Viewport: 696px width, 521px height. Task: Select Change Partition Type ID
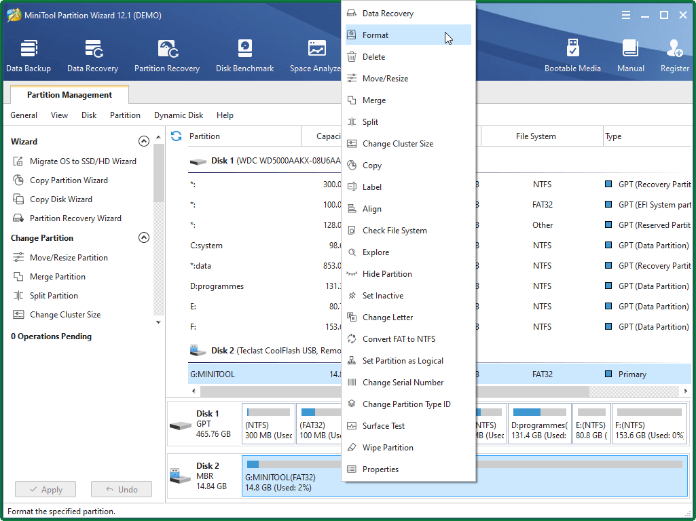click(408, 404)
